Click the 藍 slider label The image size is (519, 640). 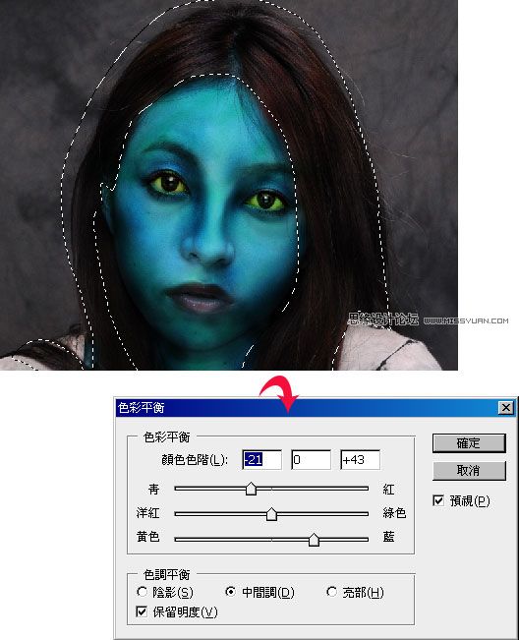click(389, 537)
